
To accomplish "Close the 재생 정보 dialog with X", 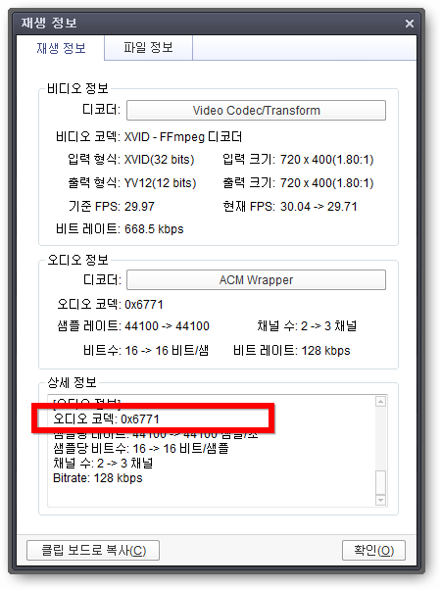I will (x=410, y=24).
